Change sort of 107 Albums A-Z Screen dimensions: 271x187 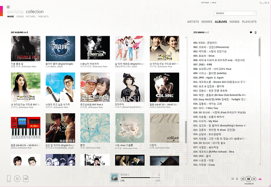(x=19, y=32)
